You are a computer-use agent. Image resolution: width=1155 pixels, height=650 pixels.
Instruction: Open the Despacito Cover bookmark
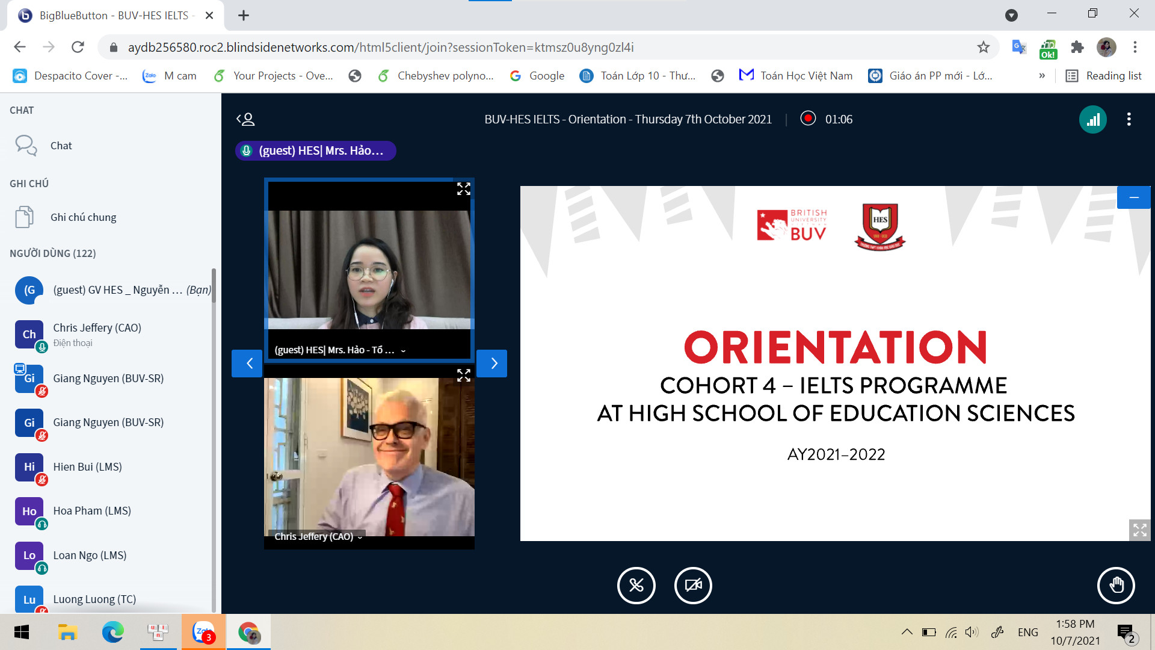(x=70, y=76)
